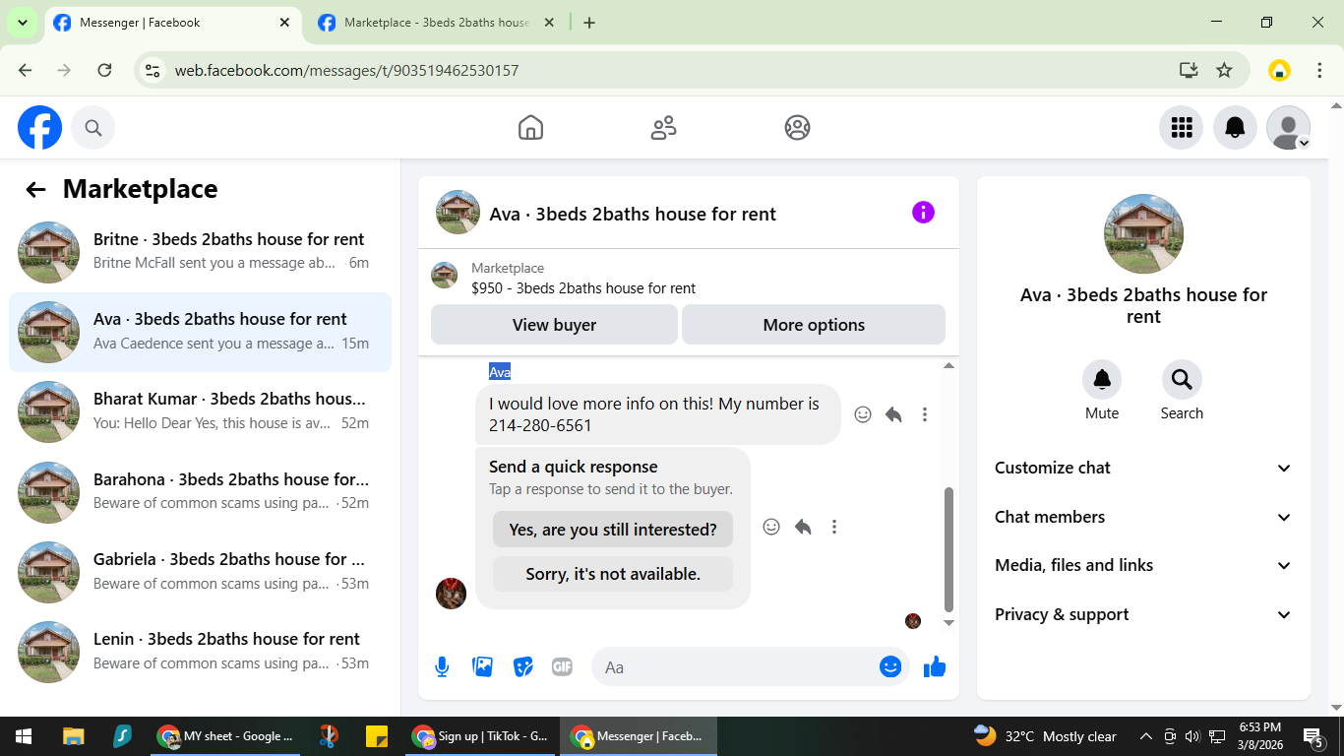Switch to Marketplace browser tab
This screenshot has width=1344, height=756.
[x=437, y=23]
